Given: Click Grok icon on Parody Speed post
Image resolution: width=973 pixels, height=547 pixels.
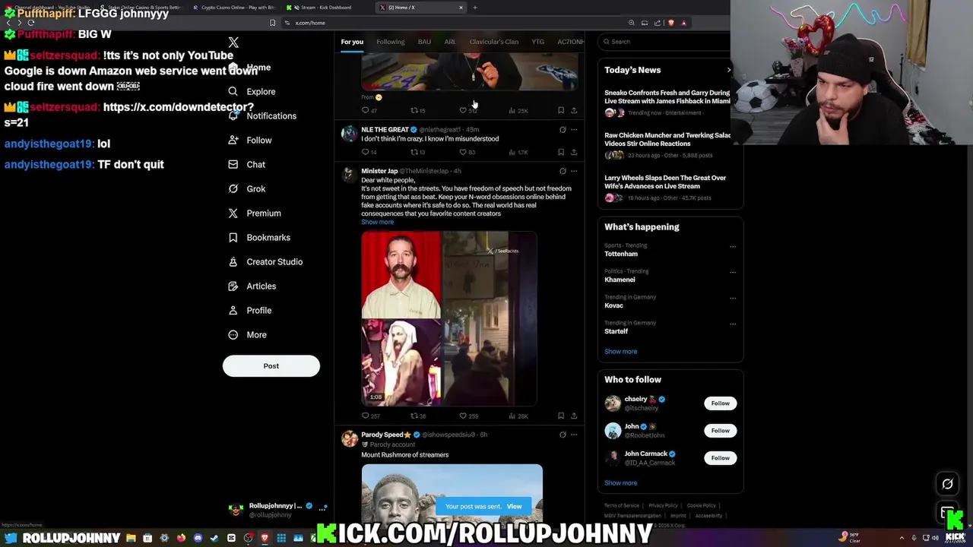Looking at the screenshot, I should pyautogui.click(x=563, y=435).
